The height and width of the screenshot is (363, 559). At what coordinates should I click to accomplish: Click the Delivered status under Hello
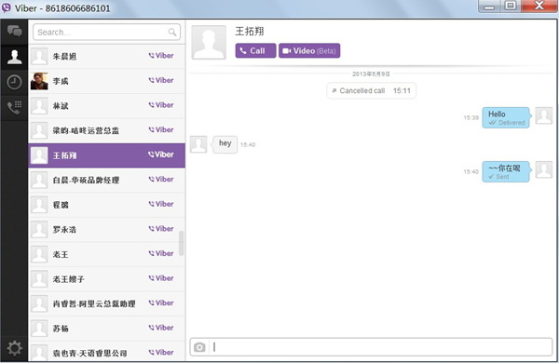tap(507, 123)
